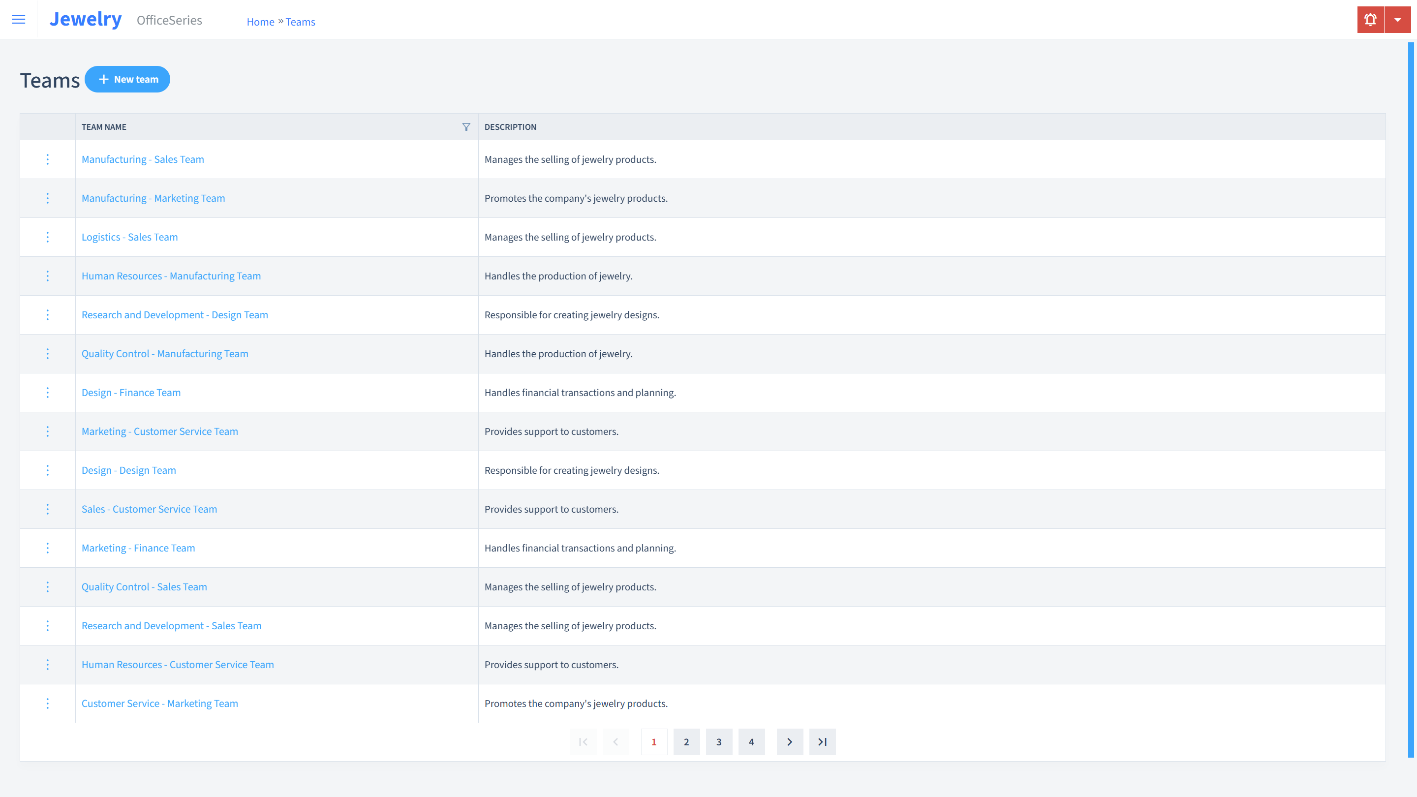Click the three-dot menu for Customer Service Marketing Team
The image size is (1417, 797).
(x=47, y=703)
